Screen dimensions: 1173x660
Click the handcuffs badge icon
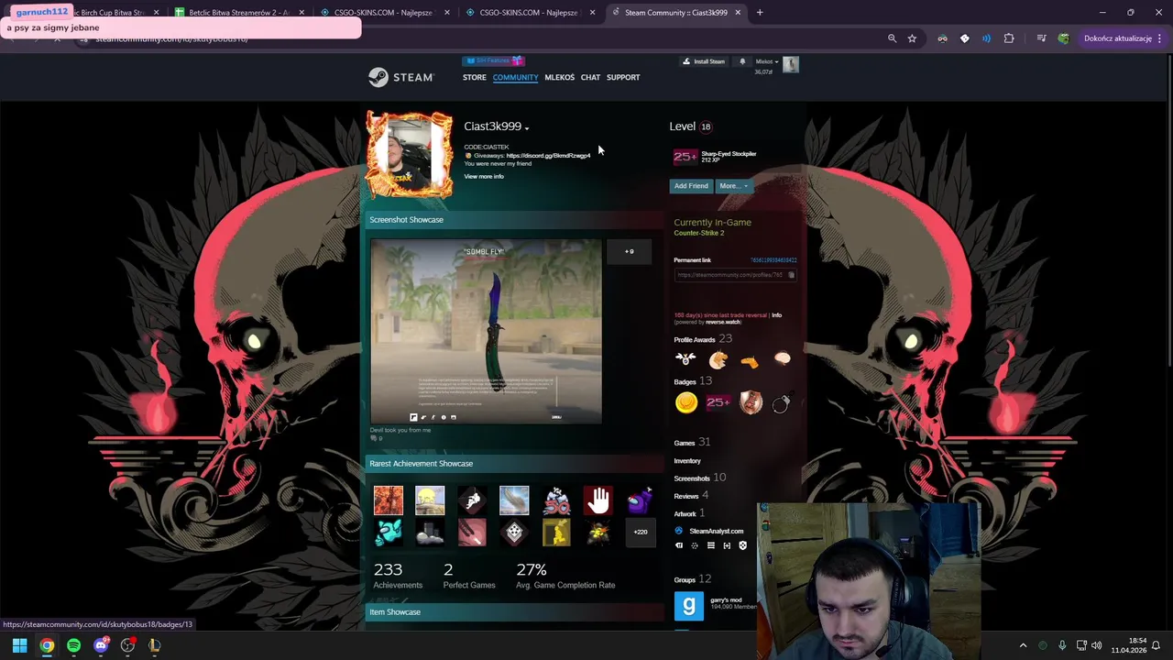point(782,402)
